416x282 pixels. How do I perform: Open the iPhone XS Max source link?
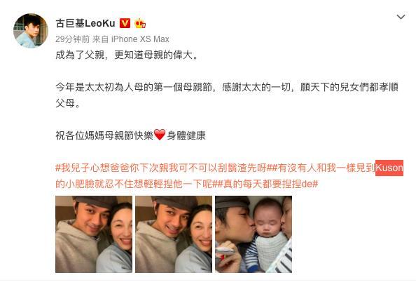tap(140, 39)
